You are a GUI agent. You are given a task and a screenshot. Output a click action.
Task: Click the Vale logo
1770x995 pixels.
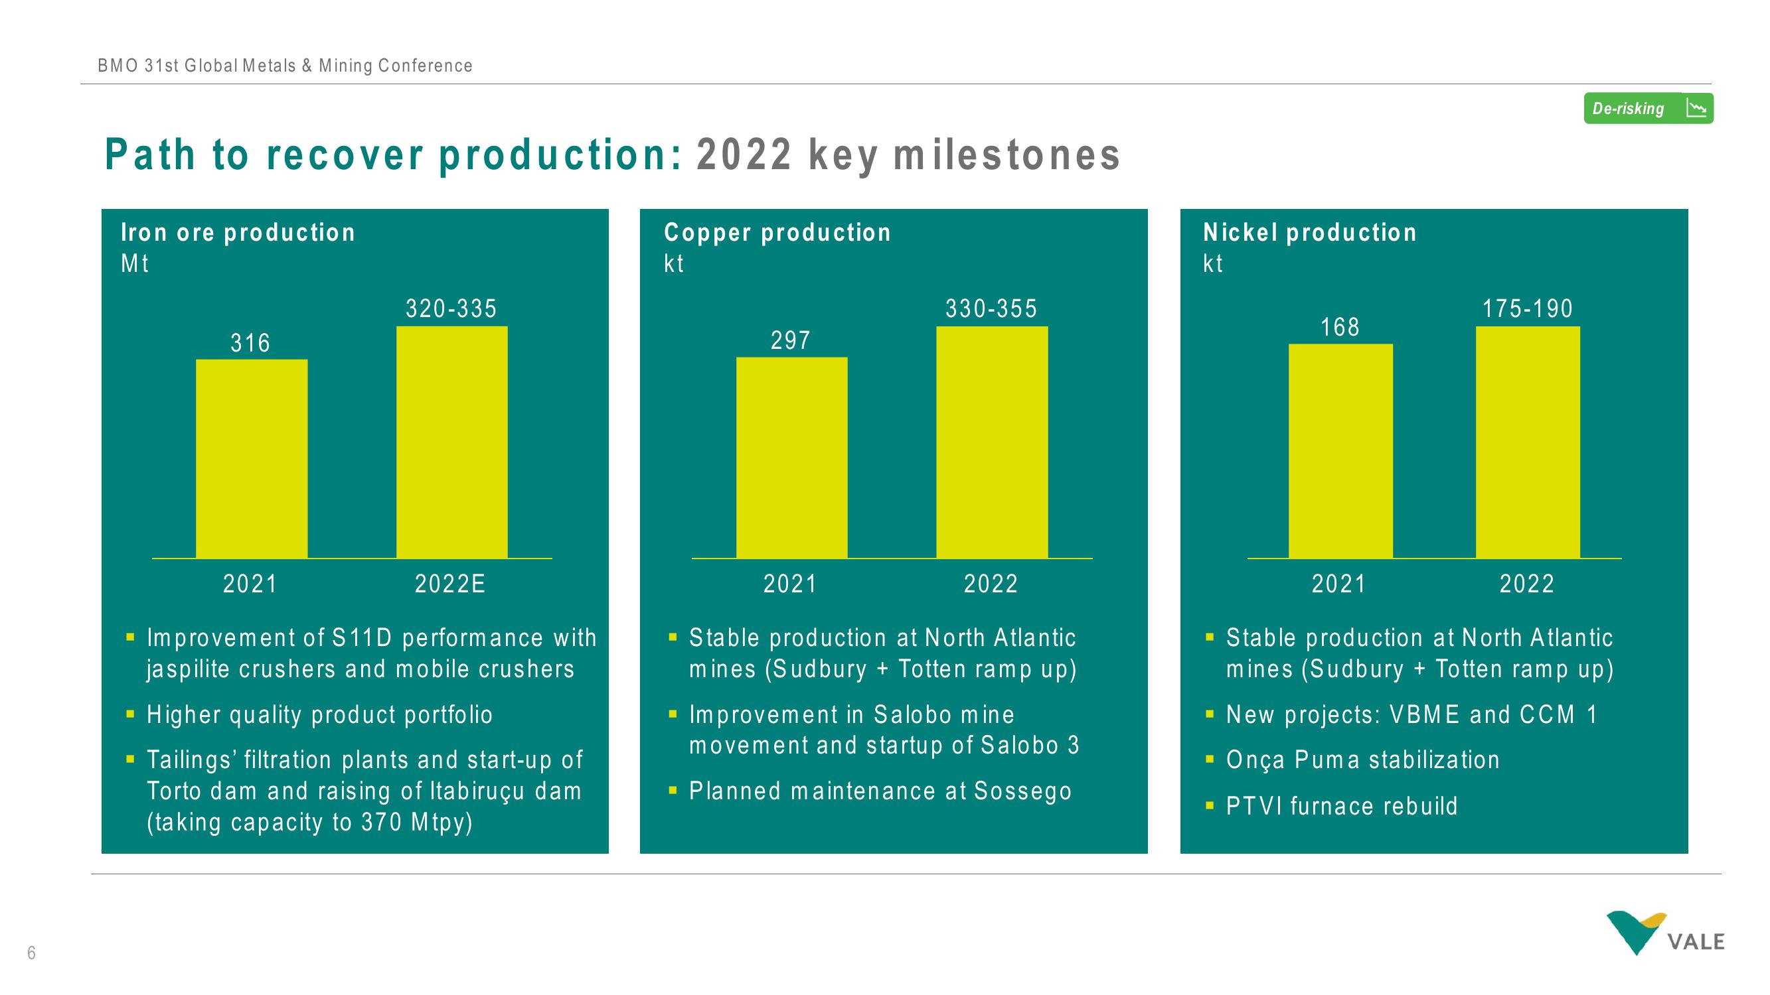tap(1665, 933)
